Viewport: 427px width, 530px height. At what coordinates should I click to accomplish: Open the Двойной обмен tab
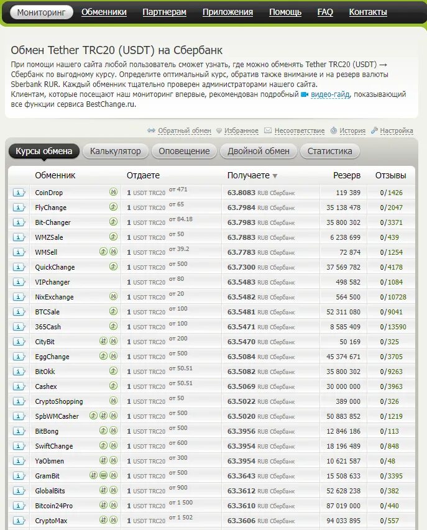(259, 151)
